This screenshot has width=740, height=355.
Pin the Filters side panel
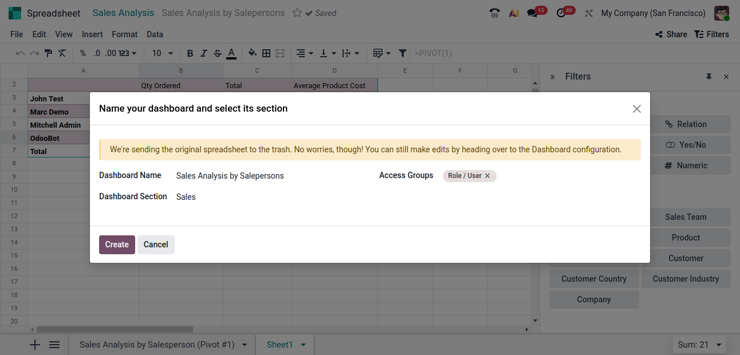[709, 77]
